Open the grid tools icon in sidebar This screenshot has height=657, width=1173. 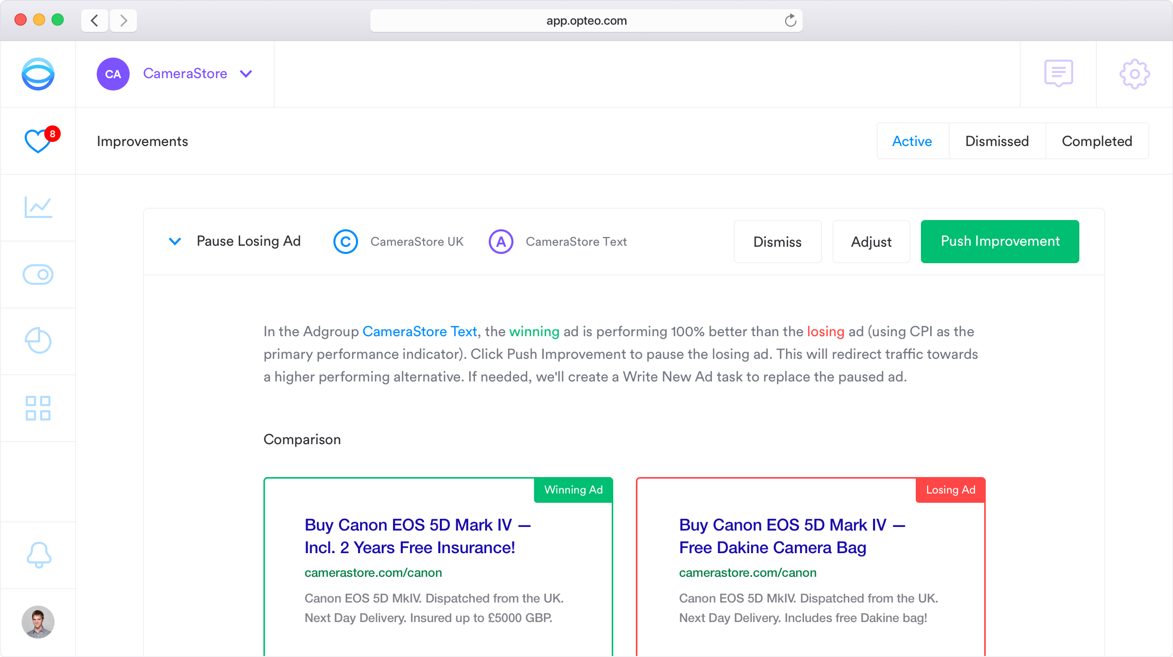point(38,408)
